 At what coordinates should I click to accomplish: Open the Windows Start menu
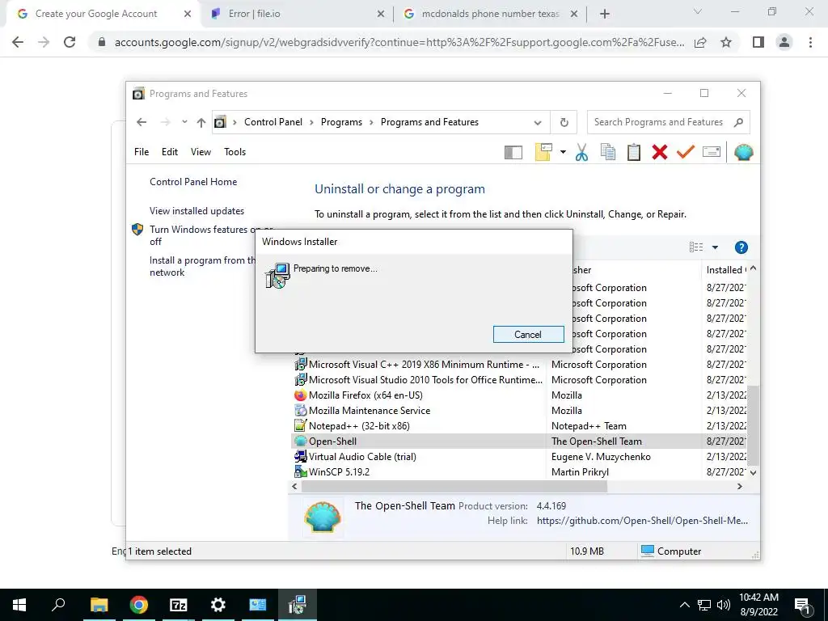click(x=19, y=605)
